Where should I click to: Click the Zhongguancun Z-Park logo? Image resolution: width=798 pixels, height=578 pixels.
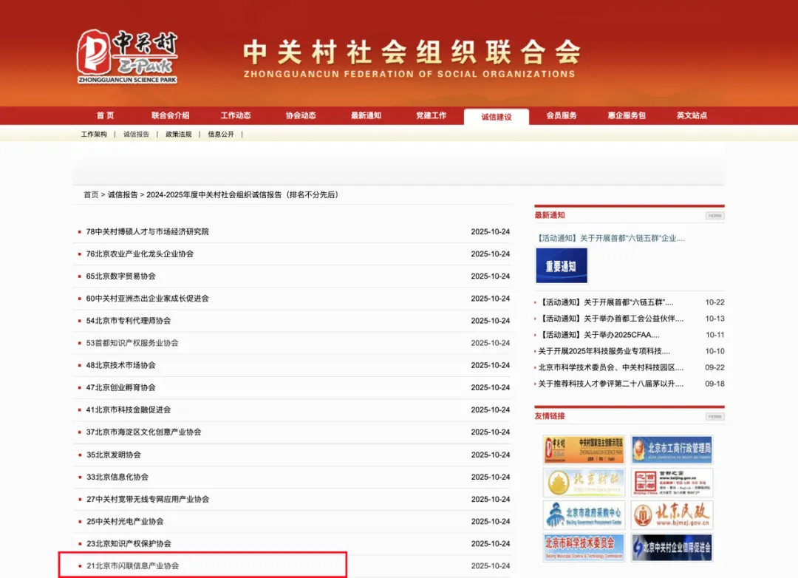click(x=127, y=56)
